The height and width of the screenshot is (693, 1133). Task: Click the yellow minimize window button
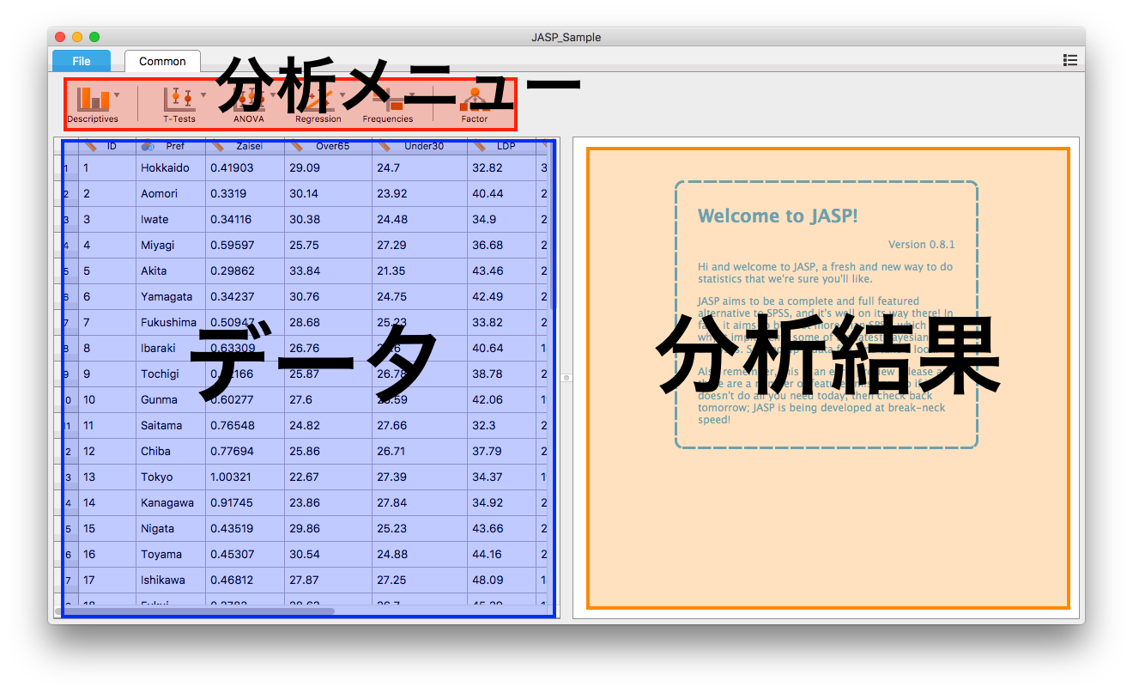click(77, 37)
